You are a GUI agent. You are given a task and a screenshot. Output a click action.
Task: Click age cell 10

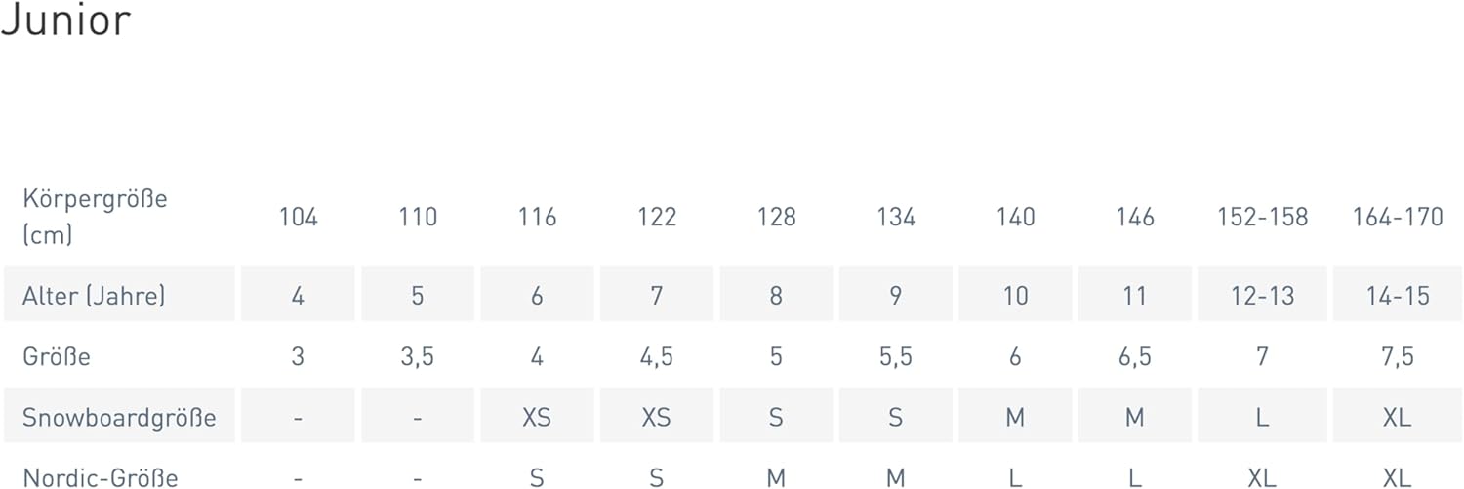[x=1015, y=295]
